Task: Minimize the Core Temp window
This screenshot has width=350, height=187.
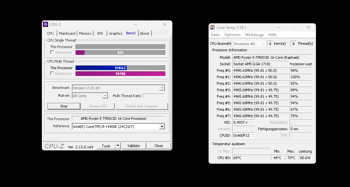Action: 279,27
